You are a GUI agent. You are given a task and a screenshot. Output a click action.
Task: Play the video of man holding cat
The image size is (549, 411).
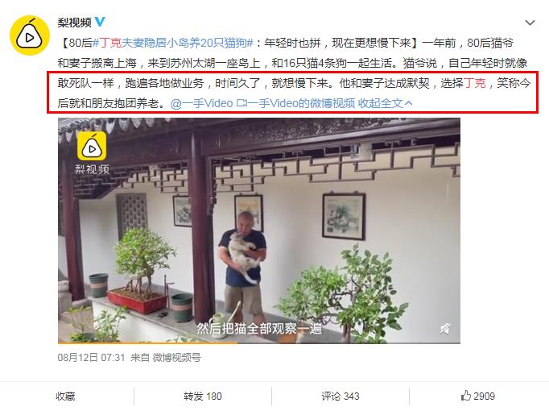coord(258,230)
